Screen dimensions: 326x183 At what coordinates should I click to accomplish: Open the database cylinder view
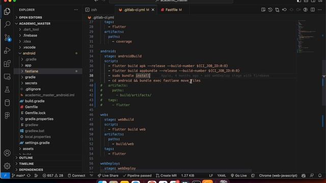pyautogui.click(x=7, y=103)
